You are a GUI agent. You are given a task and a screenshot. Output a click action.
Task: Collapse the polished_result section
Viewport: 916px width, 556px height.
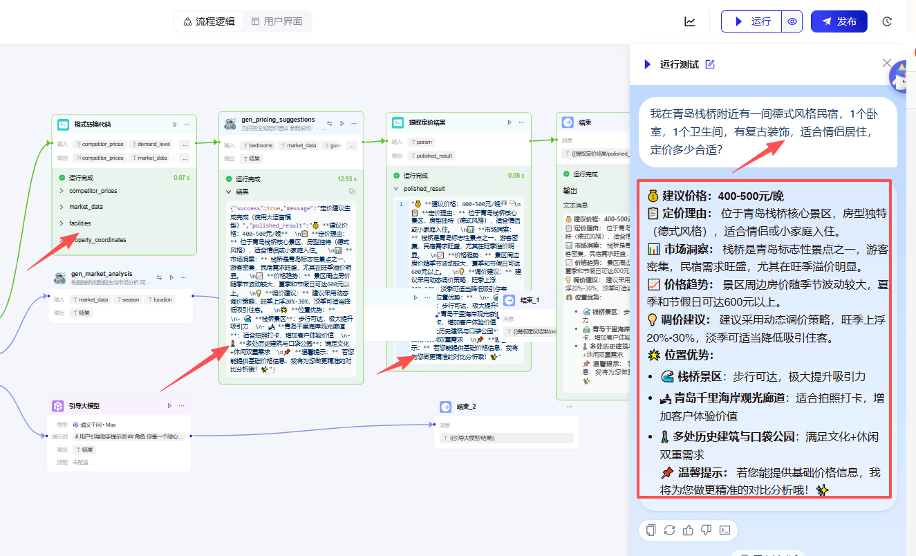point(397,188)
